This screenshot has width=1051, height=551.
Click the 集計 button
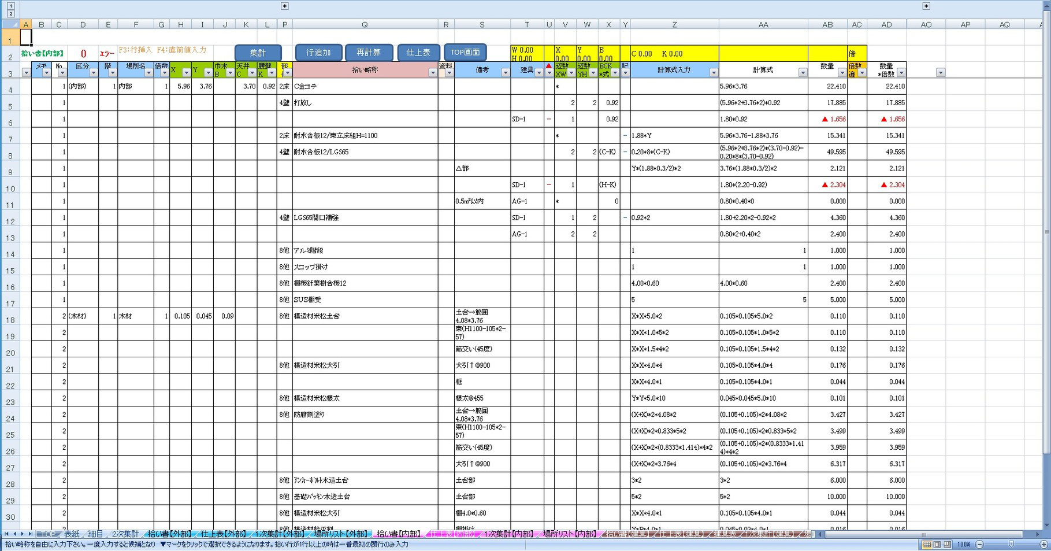click(x=258, y=53)
